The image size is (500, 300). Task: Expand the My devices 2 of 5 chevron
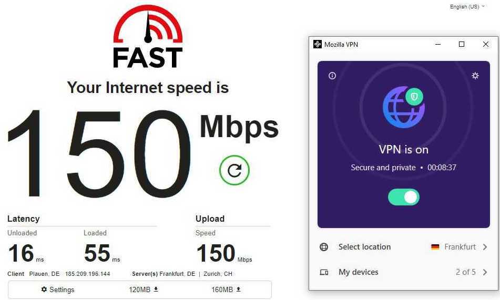point(485,272)
